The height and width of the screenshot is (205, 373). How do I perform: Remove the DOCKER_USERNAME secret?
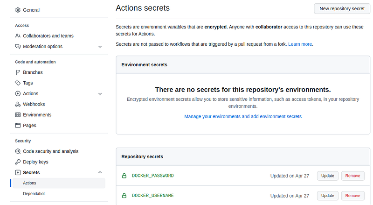352,196
